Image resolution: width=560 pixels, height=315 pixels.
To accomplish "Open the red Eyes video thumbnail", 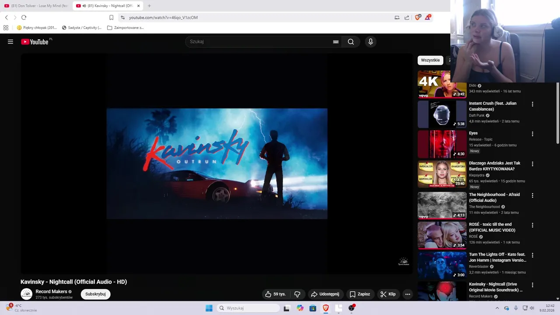I will click(x=442, y=144).
